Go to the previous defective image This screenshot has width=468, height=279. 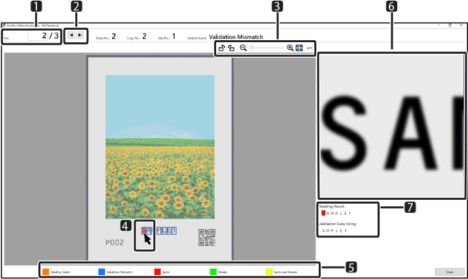pos(71,35)
